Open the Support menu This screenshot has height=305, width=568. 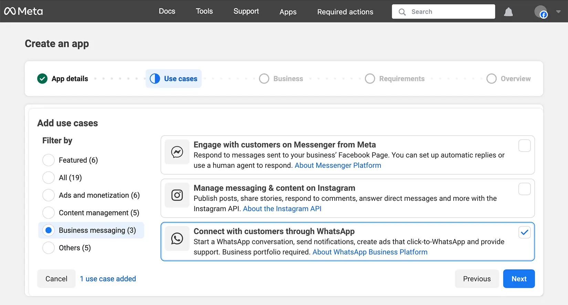246,11
